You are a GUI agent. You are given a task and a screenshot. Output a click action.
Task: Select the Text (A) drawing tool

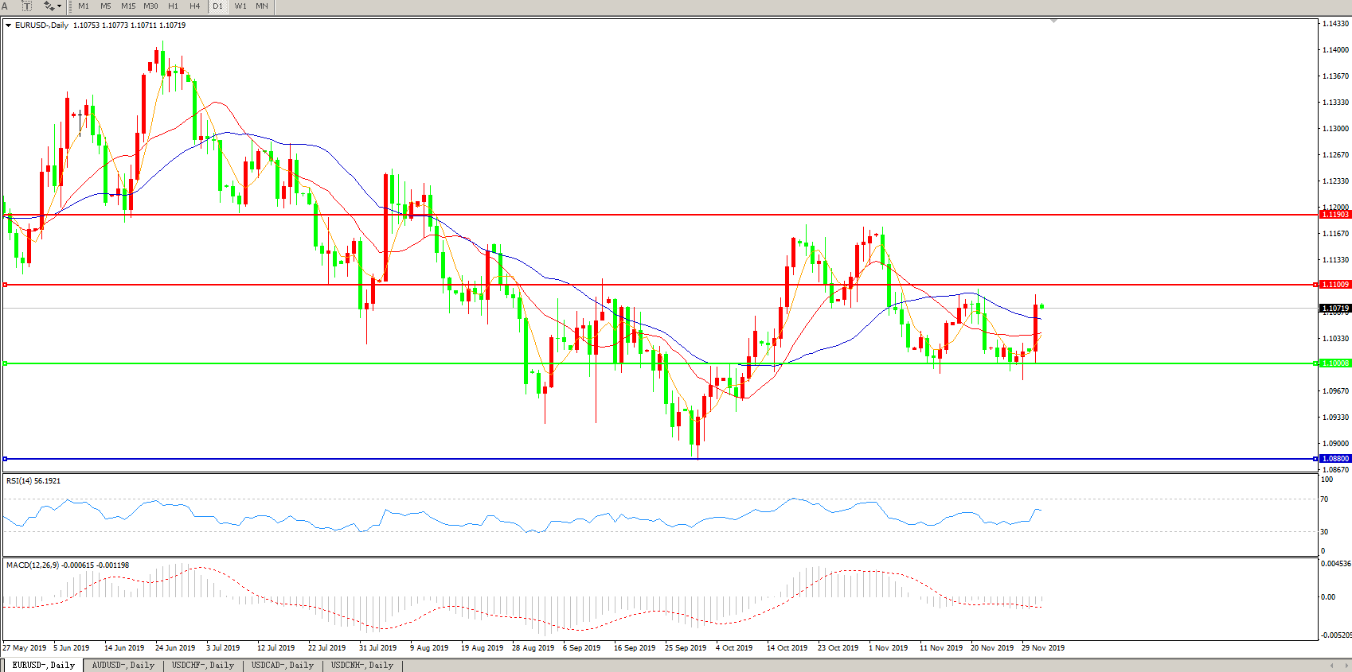pos(5,6)
